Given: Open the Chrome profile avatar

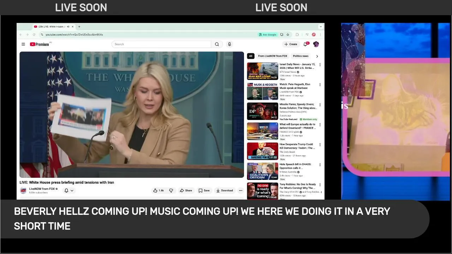Looking at the screenshot, I should (314, 35).
